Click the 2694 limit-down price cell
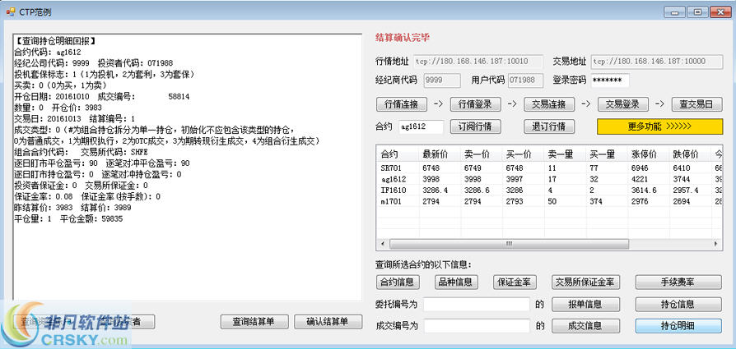Viewport: 736px width, 349px height. coord(690,201)
